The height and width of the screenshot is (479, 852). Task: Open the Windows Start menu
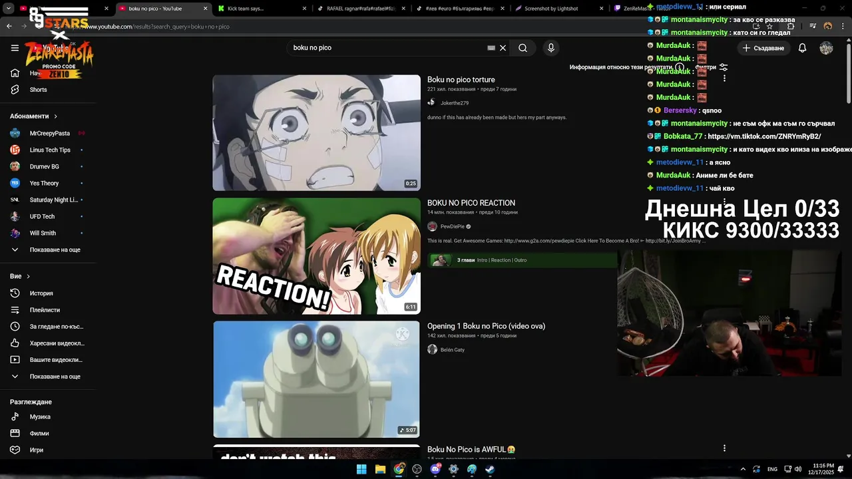(361, 469)
